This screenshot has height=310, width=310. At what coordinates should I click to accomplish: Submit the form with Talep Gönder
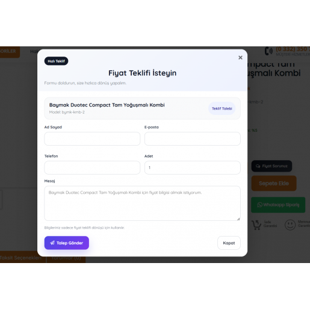[x=67, y=243]
